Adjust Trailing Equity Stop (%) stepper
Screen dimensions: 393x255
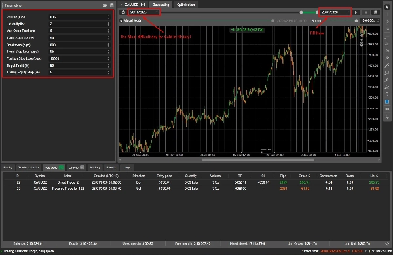[109, 72]
